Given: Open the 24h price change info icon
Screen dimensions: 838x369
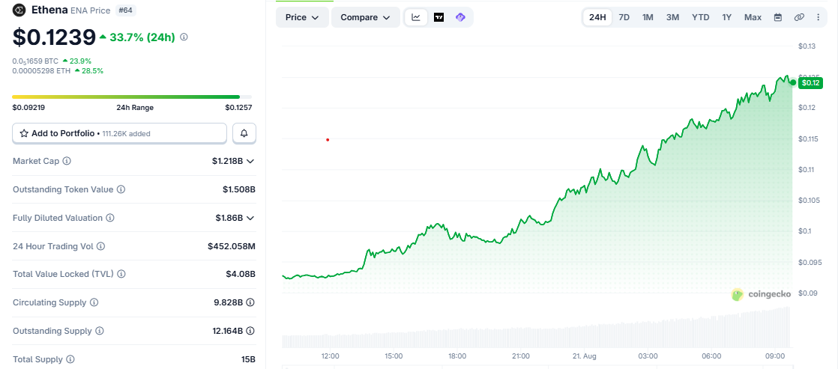Looking at the screenshot, I should pyautogui.click(x=184, y=37).
